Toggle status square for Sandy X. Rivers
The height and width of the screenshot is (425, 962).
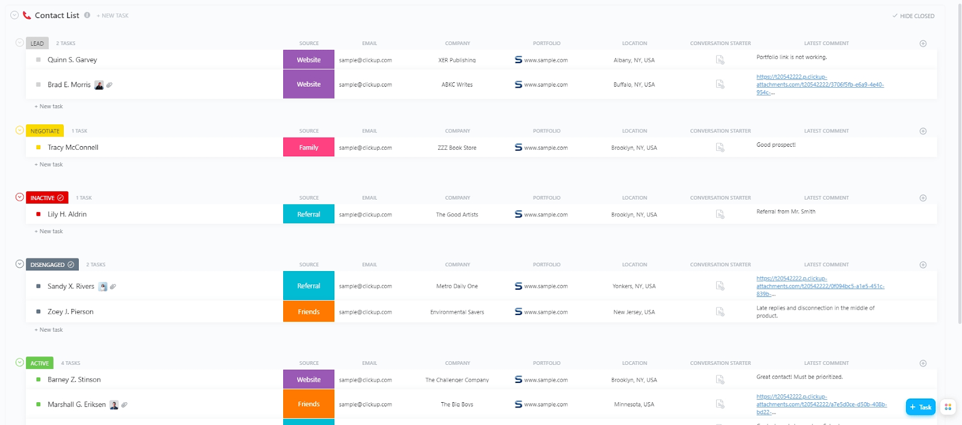pyautogui.click(x=38, y=286)
